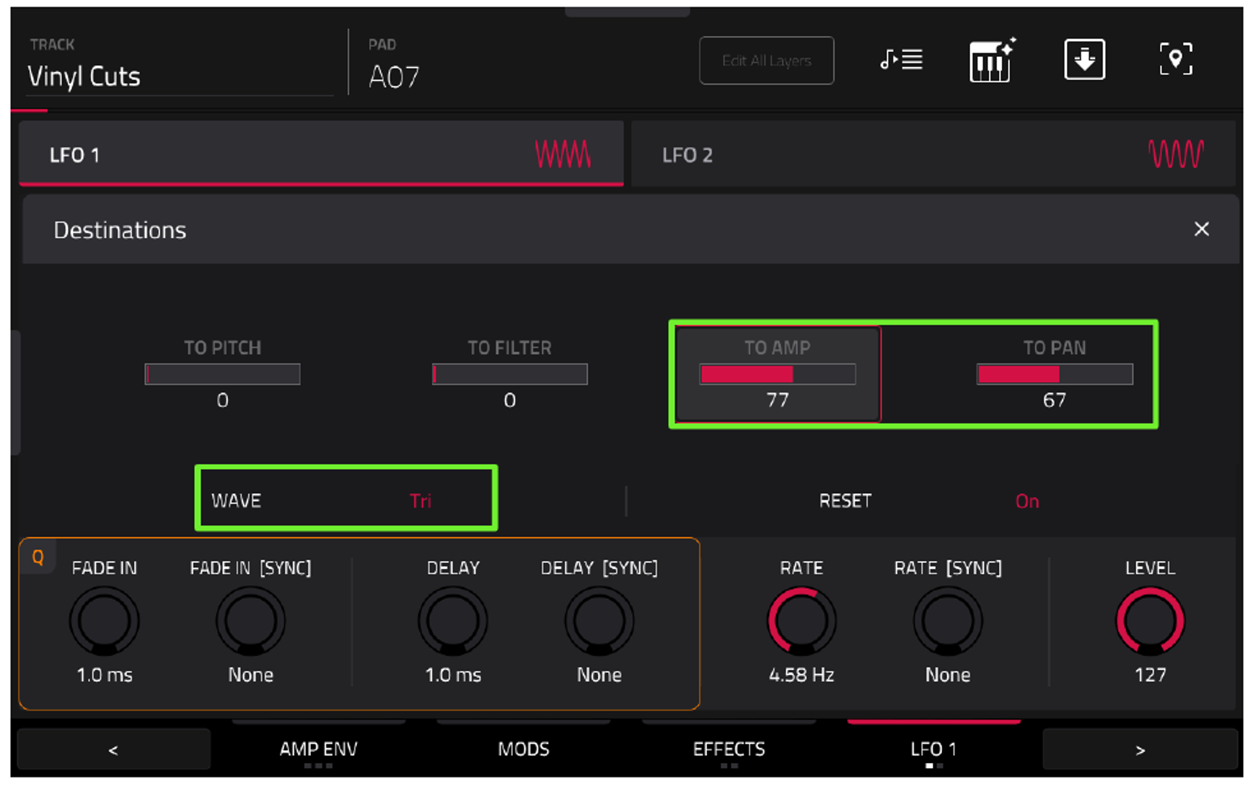Screen dimensions: 1253x786
Task: Click the orange Q-Link badge
Action: pyautogui.click(x=38, y=557)
